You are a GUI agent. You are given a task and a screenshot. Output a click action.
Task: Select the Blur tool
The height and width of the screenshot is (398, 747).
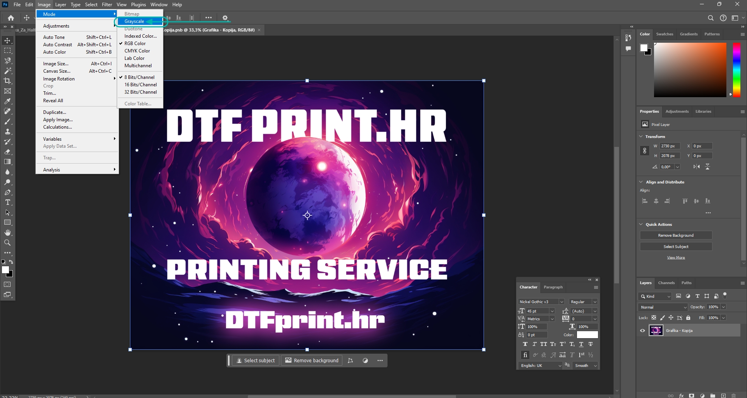click(7, 172)
